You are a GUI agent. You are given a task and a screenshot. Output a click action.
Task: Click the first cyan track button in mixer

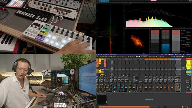coord(115,87)
